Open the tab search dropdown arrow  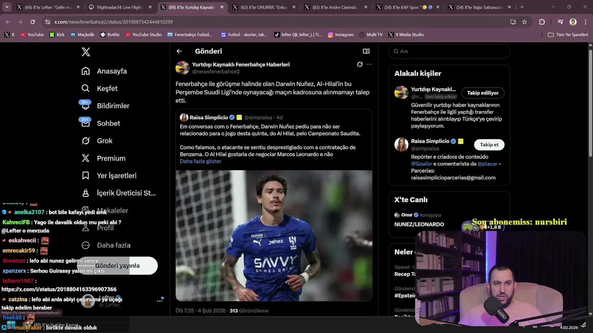[x=7, y=7]
